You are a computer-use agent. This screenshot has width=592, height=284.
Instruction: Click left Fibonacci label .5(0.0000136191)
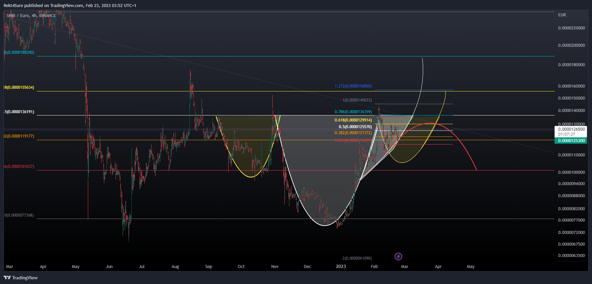click(19, 112)
